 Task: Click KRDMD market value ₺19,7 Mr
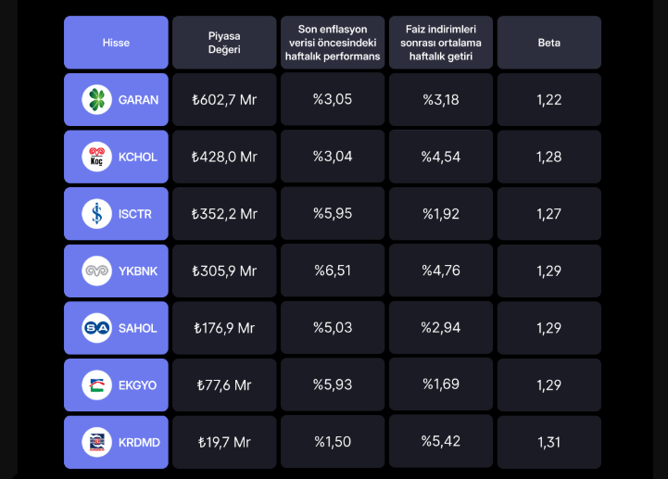pyautogui.click(x=224, y=442)
